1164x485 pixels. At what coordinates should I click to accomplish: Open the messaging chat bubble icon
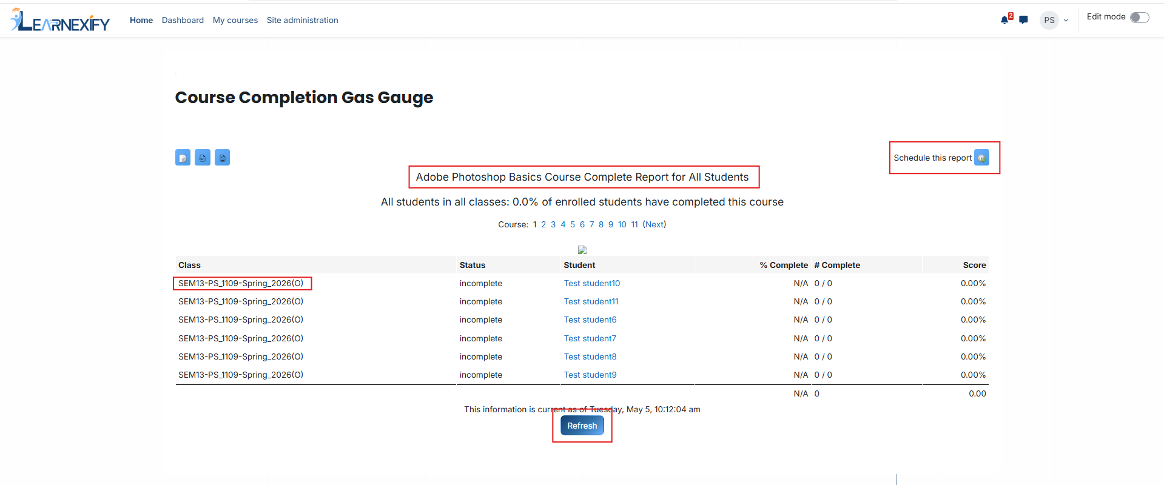coord(1023,20)
